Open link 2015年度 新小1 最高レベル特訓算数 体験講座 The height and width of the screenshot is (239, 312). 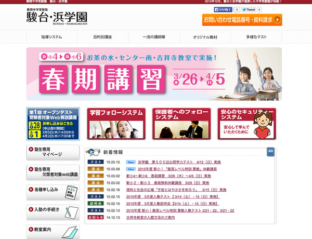tap(177, 169)
